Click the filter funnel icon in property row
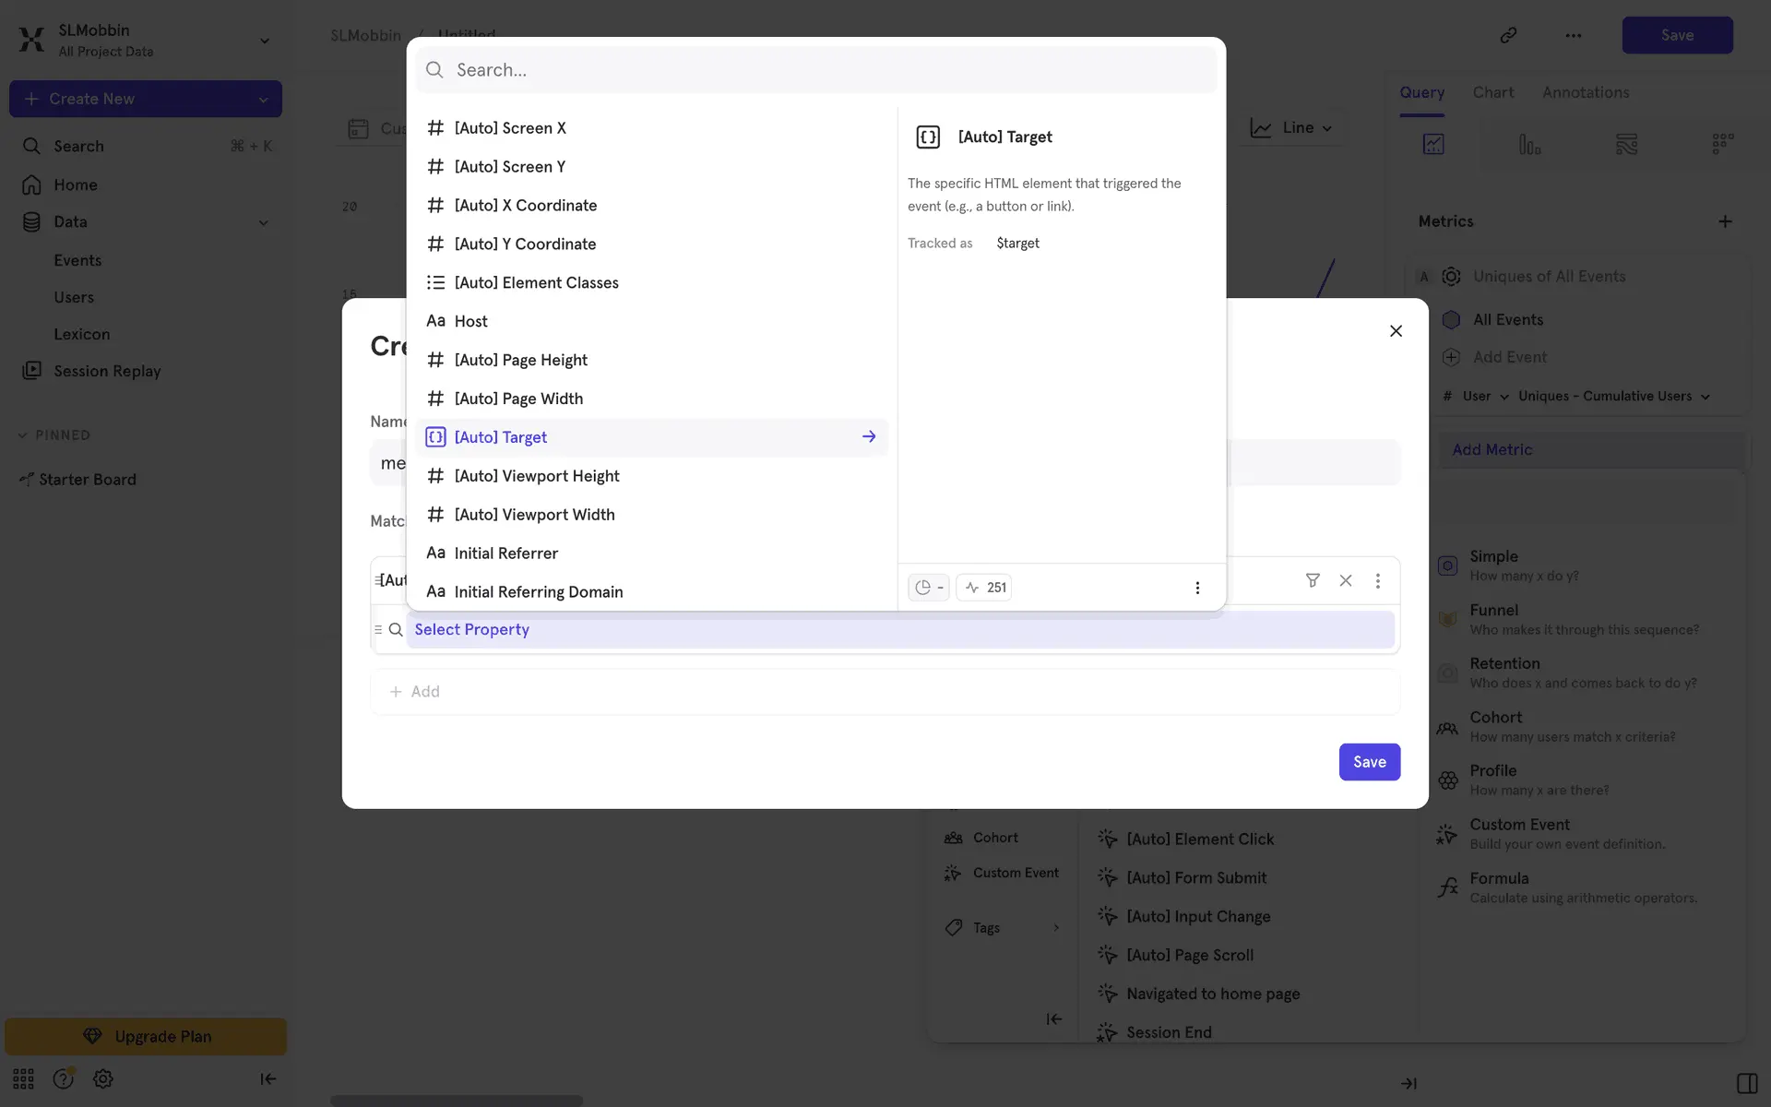 point(1313,580)
